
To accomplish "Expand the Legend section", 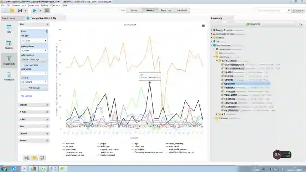I will pos(34,134).
